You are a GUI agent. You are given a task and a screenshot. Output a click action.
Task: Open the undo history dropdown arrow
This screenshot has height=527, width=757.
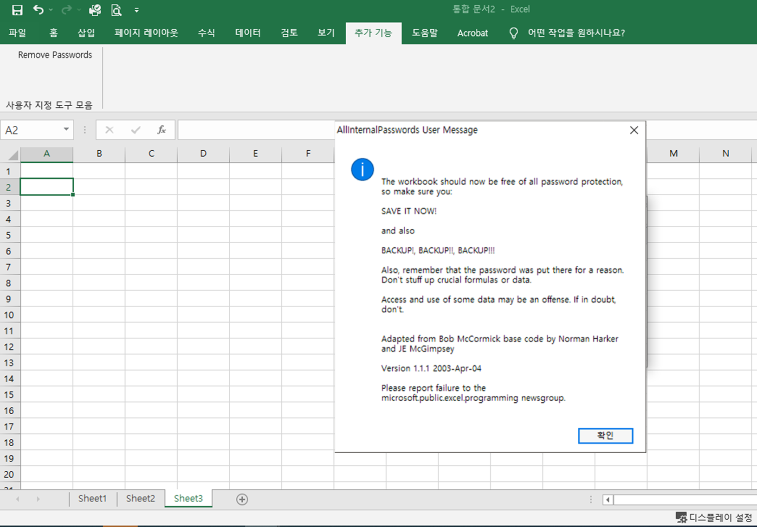(51, 10)
